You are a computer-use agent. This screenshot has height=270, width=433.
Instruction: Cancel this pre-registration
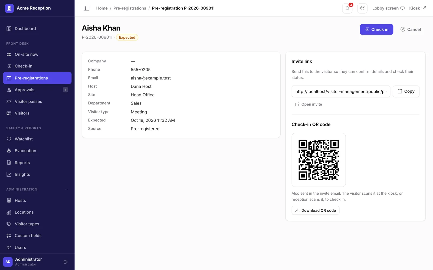pos(411,29)
